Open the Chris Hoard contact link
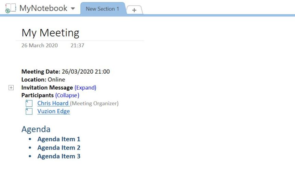Image resolution: width=295 pixels, height=169 pixels. (x=53, y=103)
